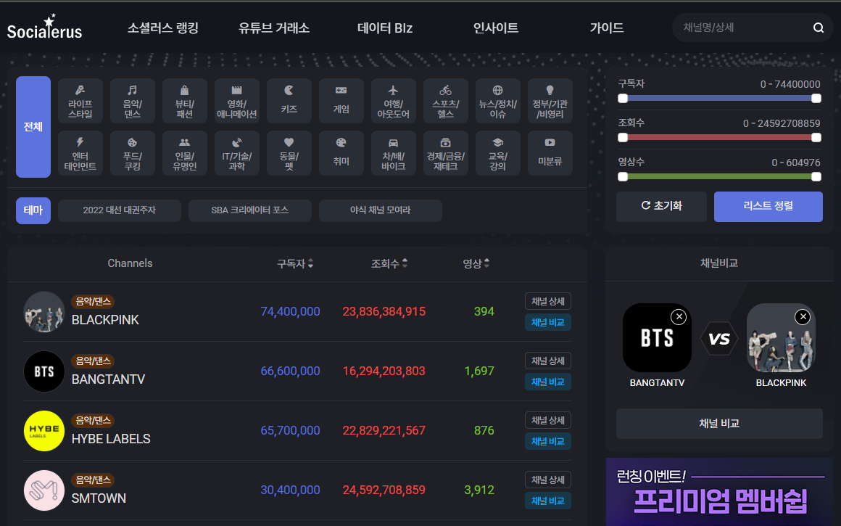This screenshot has height=526, width=841.
Task: Select the 스포츠/헬스 bicycle category
Action: (x=446, y=101)
